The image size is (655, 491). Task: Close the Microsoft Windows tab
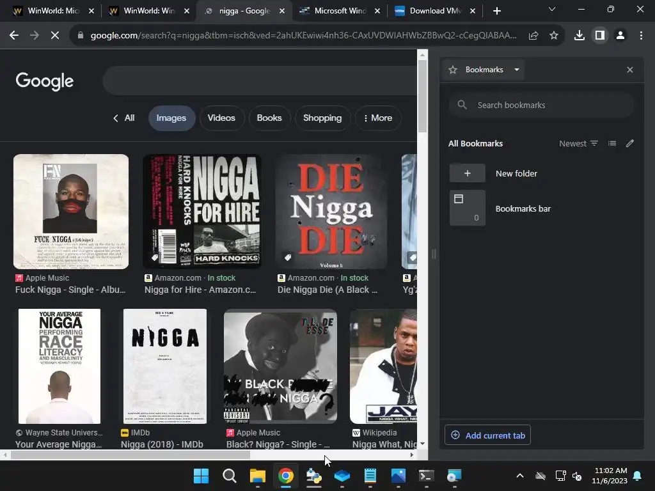point(377,11)
